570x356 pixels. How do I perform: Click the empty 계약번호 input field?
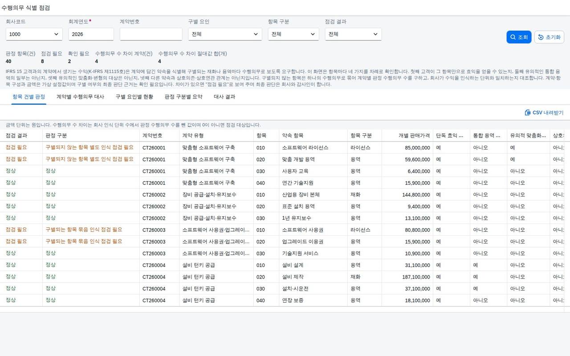(x=151, y=34)
